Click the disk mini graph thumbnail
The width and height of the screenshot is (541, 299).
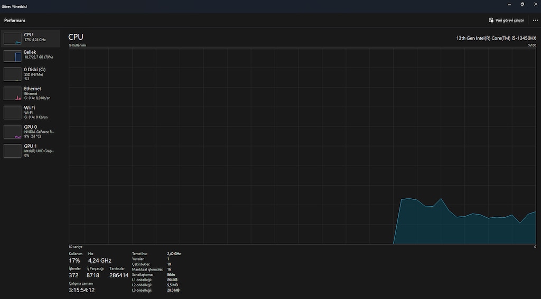pyautogui.click(x=13, y=74)
